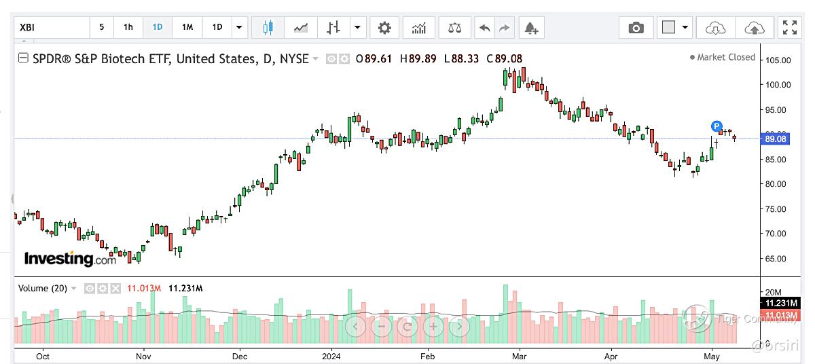This screenshot has width=815, height=364.
Task: Click the blue P event marker
Action: coord(717,126)
